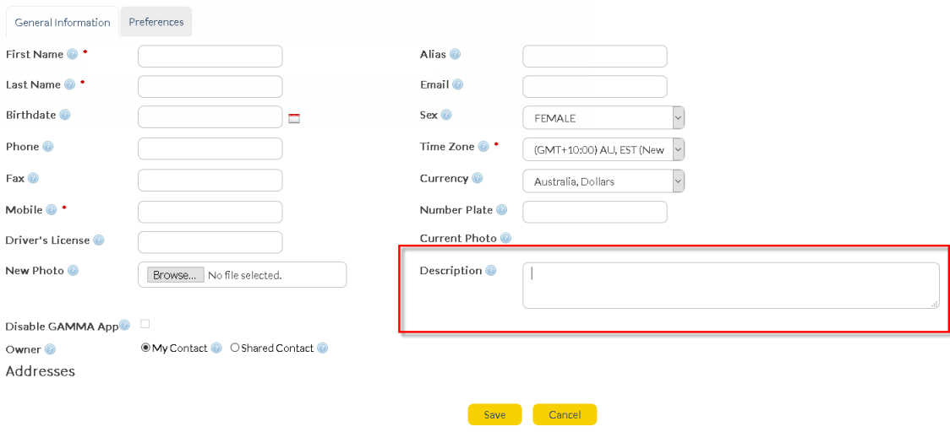Select the General Information tab

[x=63, y=23]
